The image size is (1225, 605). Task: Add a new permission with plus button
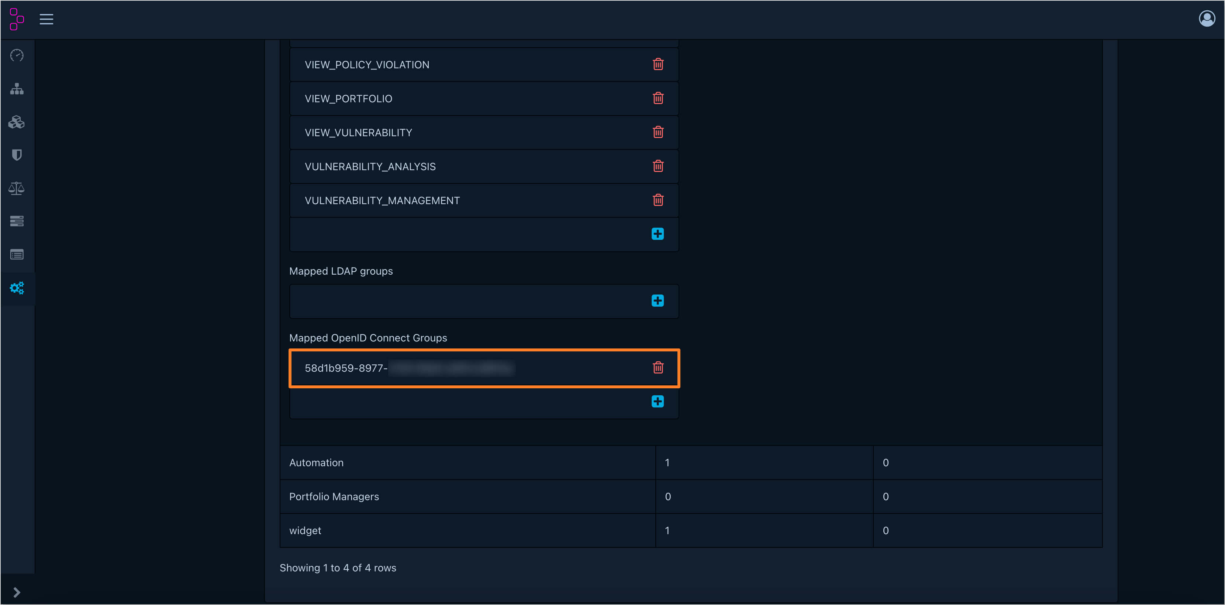click(x=657, y=234)
